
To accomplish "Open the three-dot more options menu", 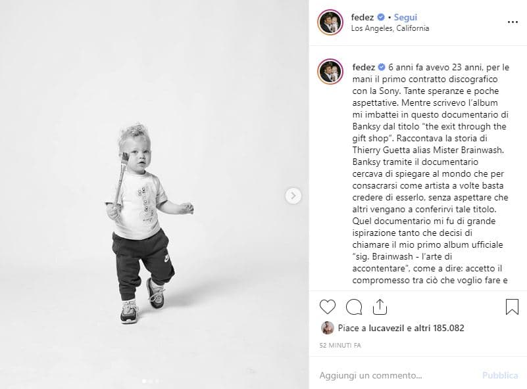I will [x=513, y=22].
